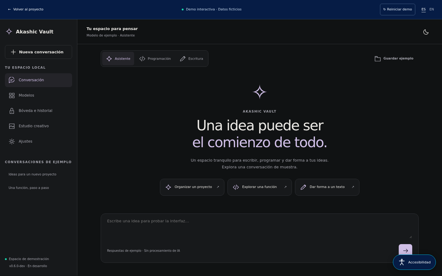The image size is (442, 276).
Task: Click the Ajustes sun-gear icon
Action: click(x=12, y=141)
